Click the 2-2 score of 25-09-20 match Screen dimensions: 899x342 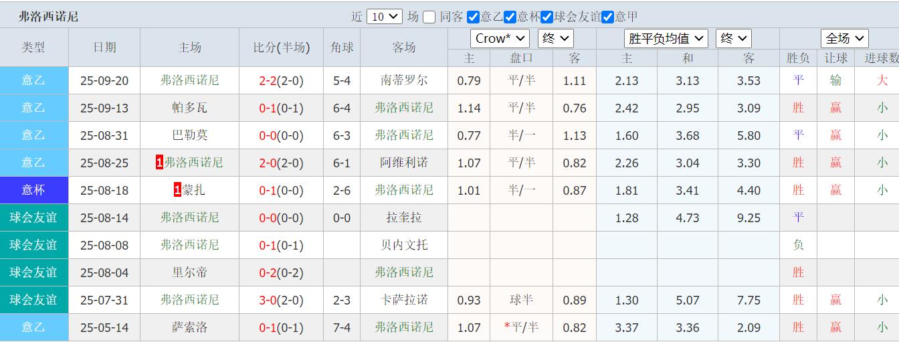pyautogui.click(x=268, y=81)
